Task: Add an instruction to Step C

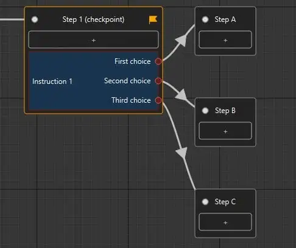Action: [x=225, y=222]
